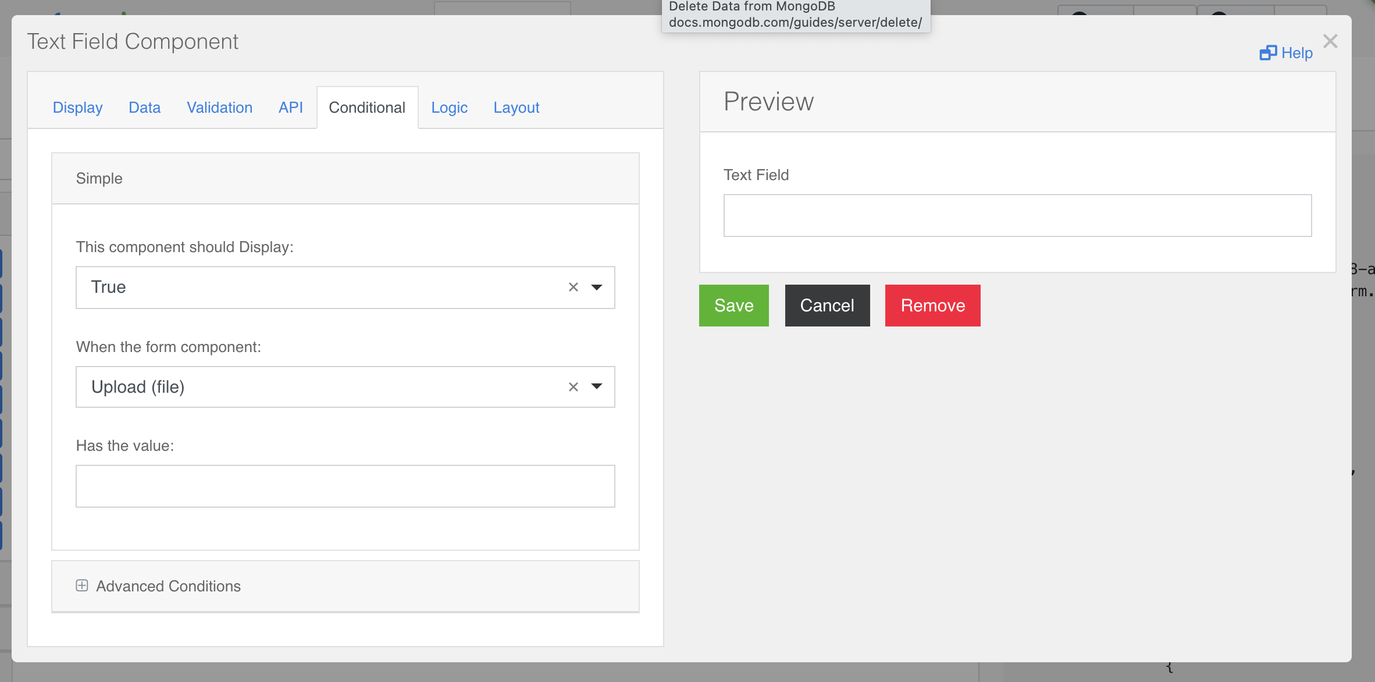Viewport: 1375px width, 682px height.
Task: Clear the "True" display selection with the × icon
Action: 572,287
